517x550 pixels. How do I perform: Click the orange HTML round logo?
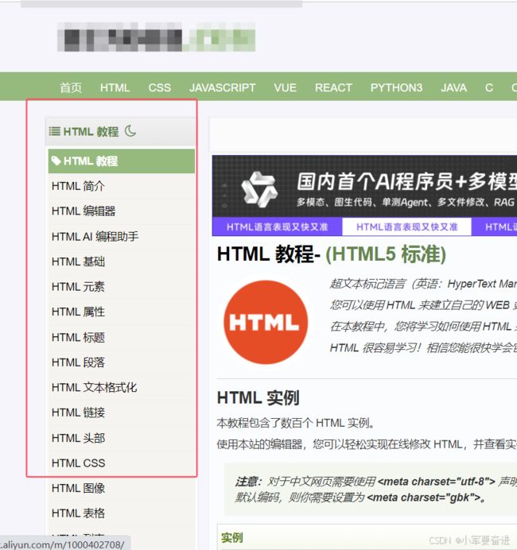(266, 322)
